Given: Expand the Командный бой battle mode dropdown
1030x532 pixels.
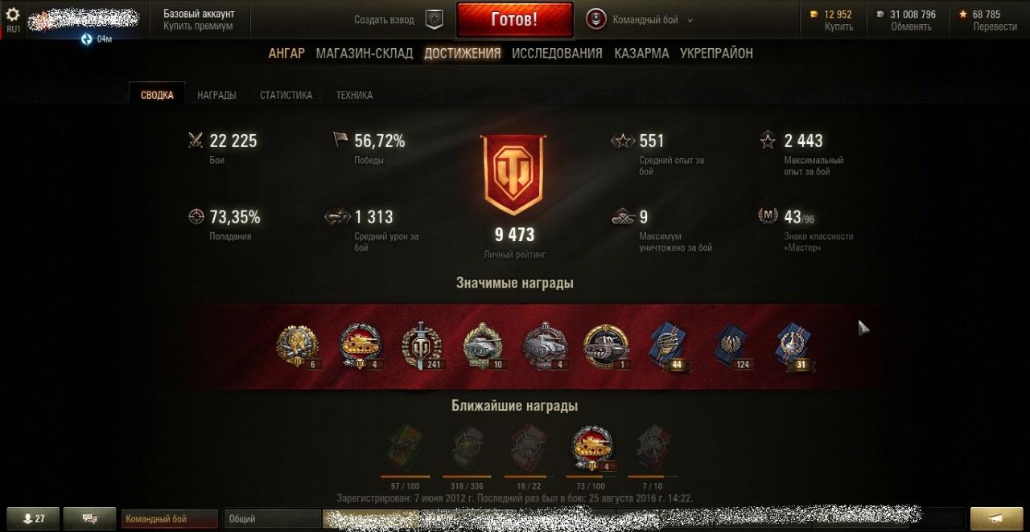Looking at the screenshot, I should (x=640, y=20).
